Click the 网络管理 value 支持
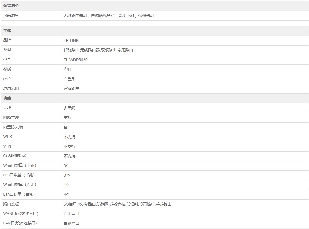Screen dimensions: 309x229 [x=68, y=118]
